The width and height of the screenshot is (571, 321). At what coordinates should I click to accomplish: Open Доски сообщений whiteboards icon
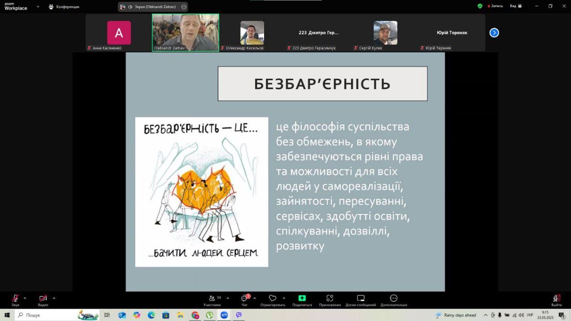point(360,299)
